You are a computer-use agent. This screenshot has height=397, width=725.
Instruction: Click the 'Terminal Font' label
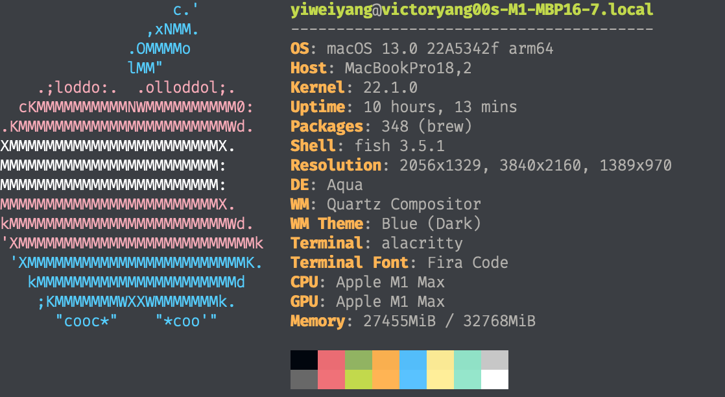[x=349, y=262]
